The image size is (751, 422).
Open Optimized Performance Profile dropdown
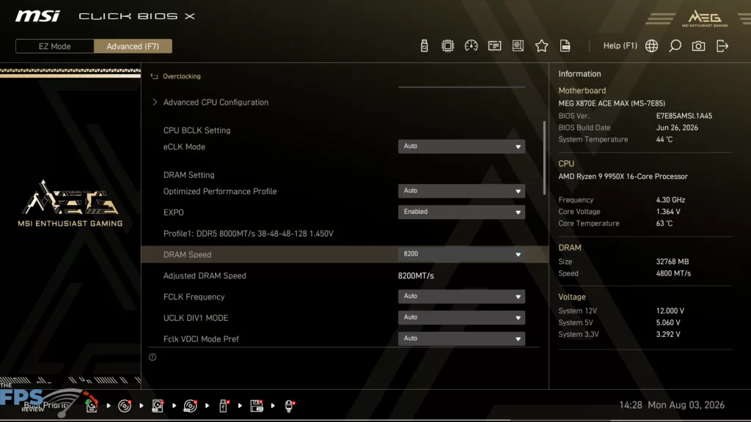461,191
